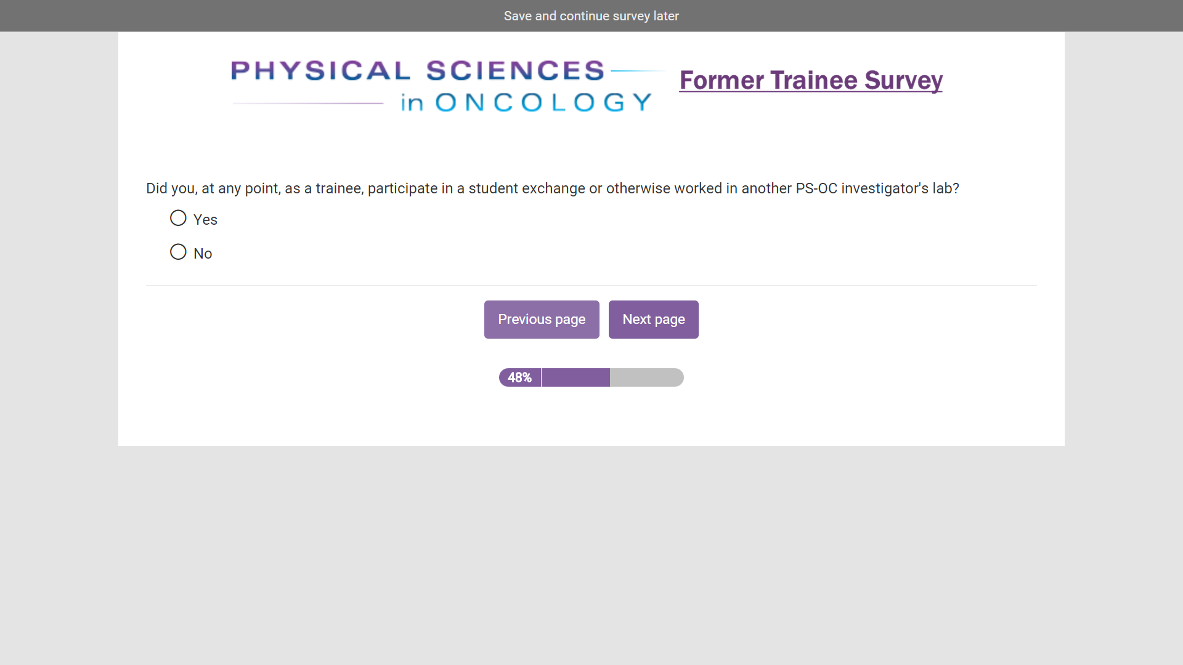Viewport: 1183px width, 665px height.
Task: Click the "No" answer label text
Action: tap(203, 254)
